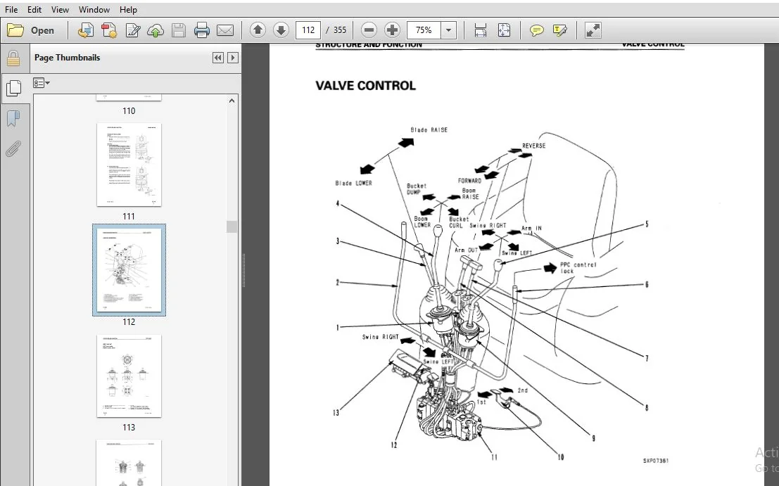Open the zoom level dropdown arrow
This screenshot has height=486, width=779.
click(x=449, y=30)
